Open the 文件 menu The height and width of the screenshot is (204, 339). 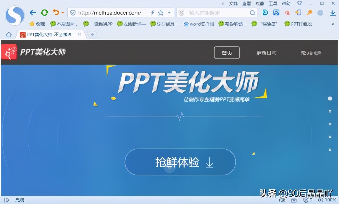pos(233,3)
